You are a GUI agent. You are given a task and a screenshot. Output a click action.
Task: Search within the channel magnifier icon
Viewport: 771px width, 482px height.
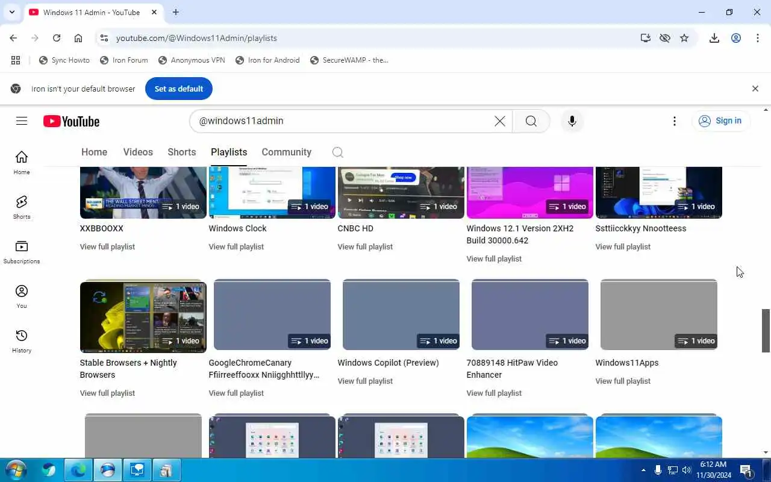pyautogui.click(x=338, y=152)
